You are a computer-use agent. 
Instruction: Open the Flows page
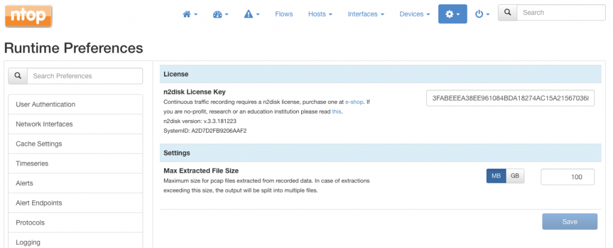[x=284, y=14]
